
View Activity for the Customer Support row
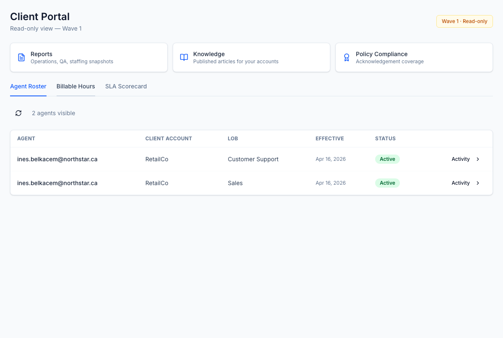click(x=466, y=159)
